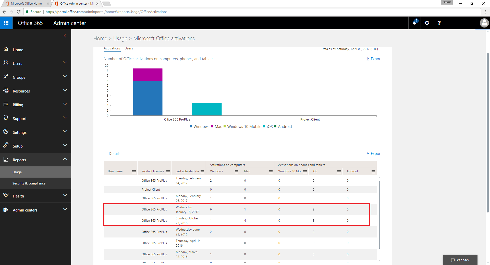The image size is (490, 265).
Task: Open the notification bell
Action: [414, 23]
